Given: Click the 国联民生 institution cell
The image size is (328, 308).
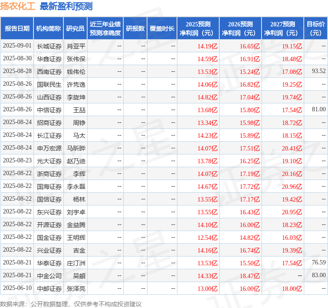Looking at the screenshot, I should (x=49, y=84).
